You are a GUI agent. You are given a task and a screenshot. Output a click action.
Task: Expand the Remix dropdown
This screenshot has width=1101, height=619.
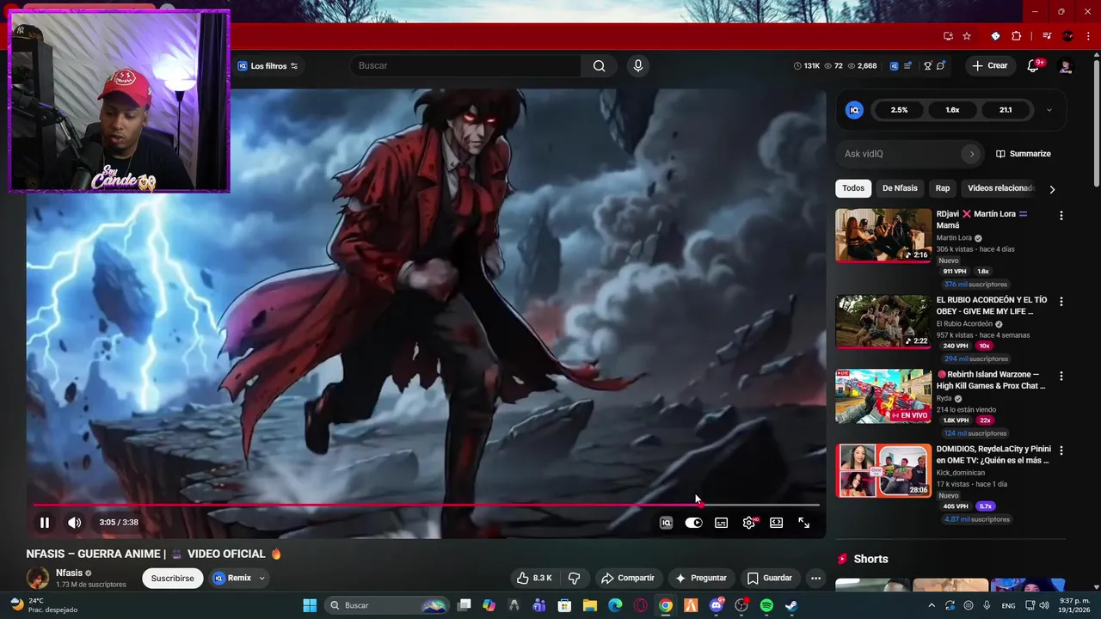coord(262,578)
